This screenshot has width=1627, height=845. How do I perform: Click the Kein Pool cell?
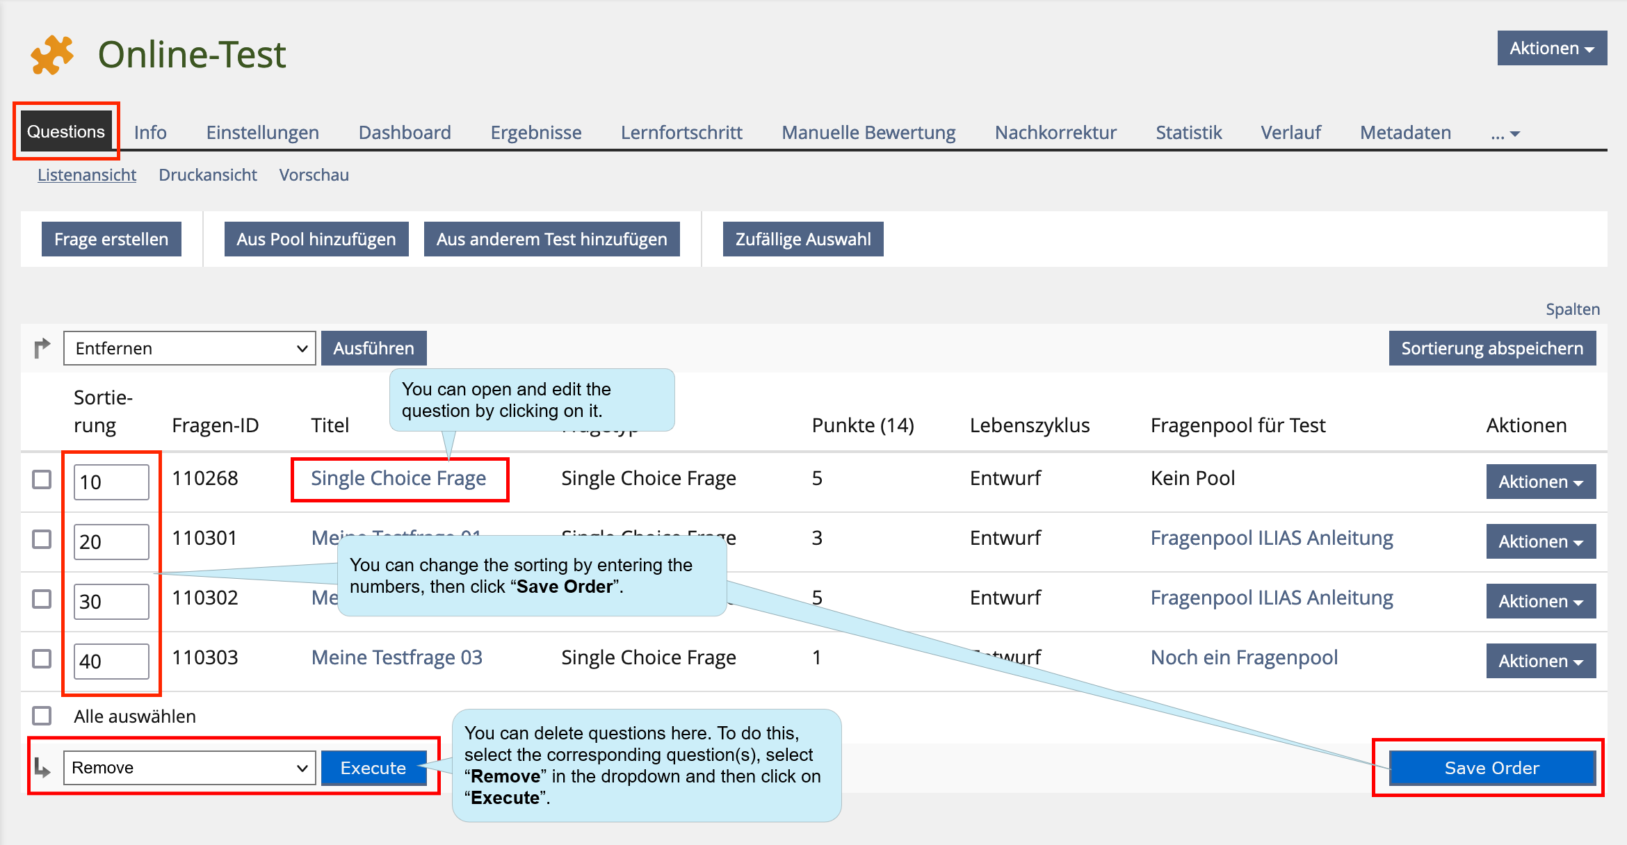click(1192, 478)
